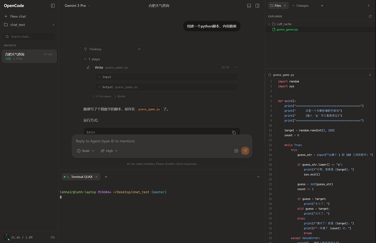Click the +41 changes badge

(x=8, y=59)
